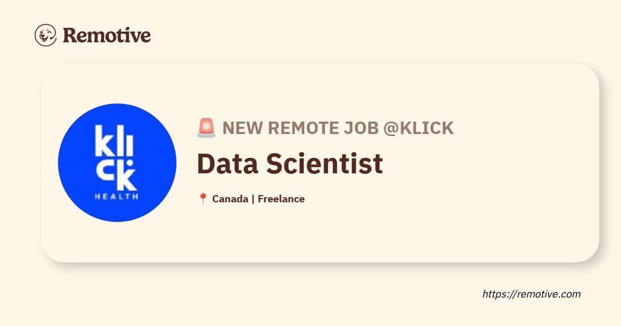Screen dimensions: 621x326
Task: Select the blue Klick Health circular logo
Action: click(117, 162)
